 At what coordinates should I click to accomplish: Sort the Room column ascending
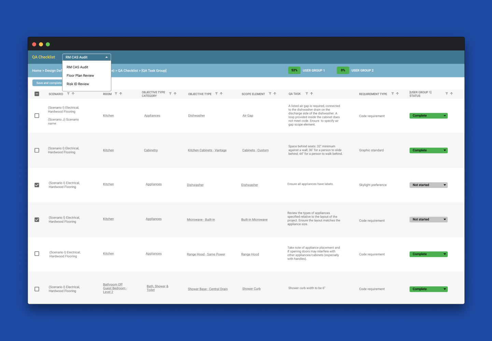[121, 94]
